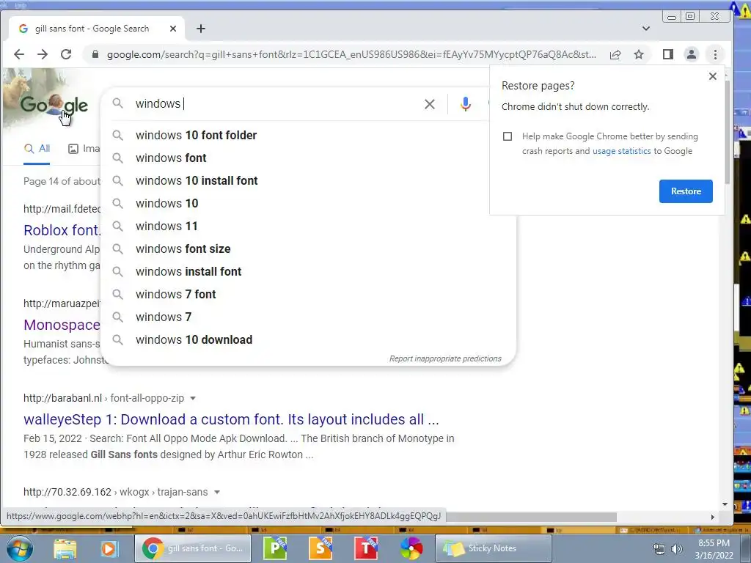This screenshot has height=563, width=751.
Task: Open the Chrome profile menu
Action: (691, 54)
